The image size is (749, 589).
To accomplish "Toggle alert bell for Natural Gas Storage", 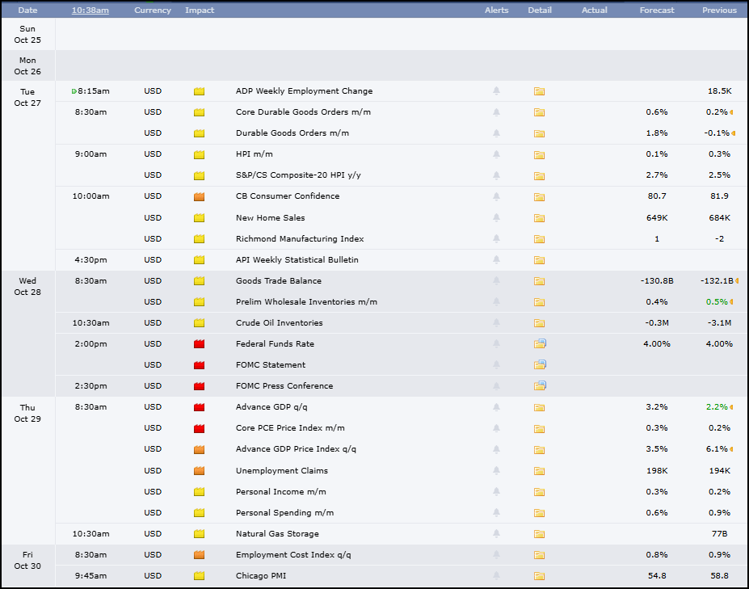I will (x=496, y=533).
